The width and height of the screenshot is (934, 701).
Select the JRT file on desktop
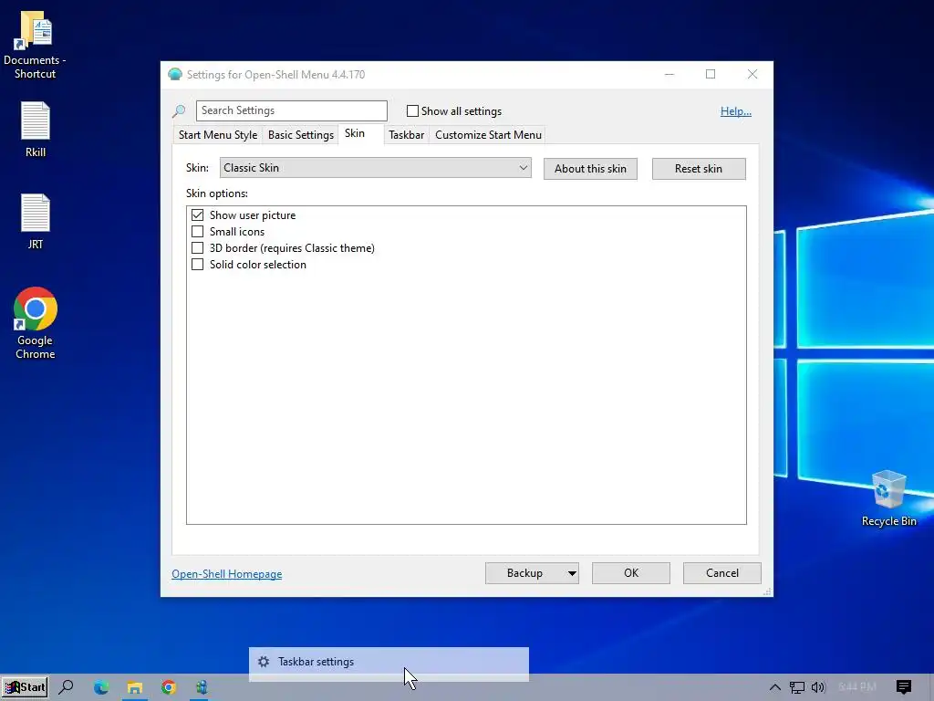(x=36, y=221)
